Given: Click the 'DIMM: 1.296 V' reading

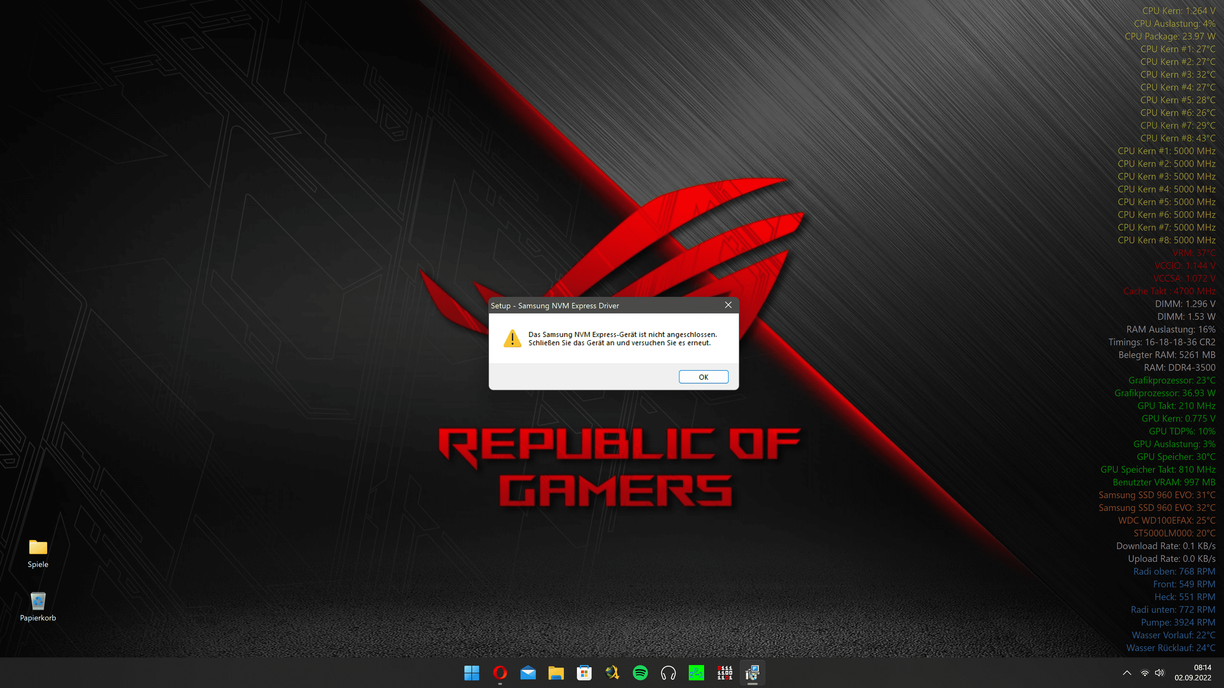Looking at the screenshot, I should 1185,304.
